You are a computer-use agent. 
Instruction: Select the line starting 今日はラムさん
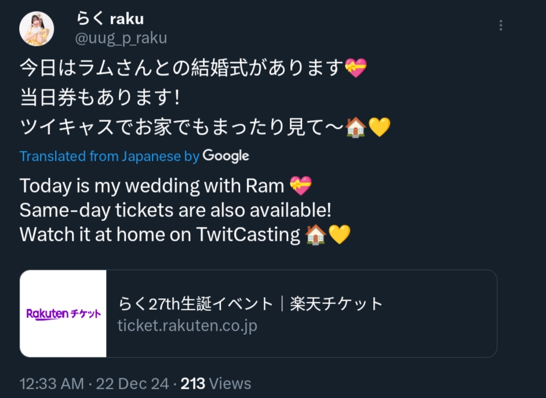tap(193, 67)
